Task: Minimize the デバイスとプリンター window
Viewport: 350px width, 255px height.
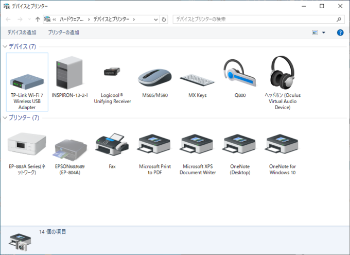Action: point(304,6)
